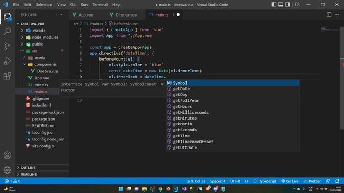Open Run and Debug view
344x193 pixels.
(x=7, y=61)
